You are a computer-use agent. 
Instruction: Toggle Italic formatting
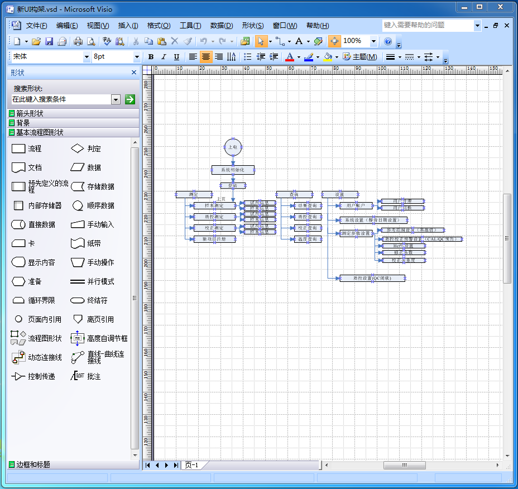coord(164,57)
